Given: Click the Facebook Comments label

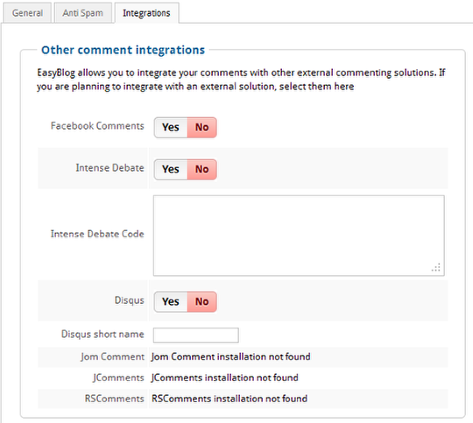Looking at the screenshot, I should [97, 126].
